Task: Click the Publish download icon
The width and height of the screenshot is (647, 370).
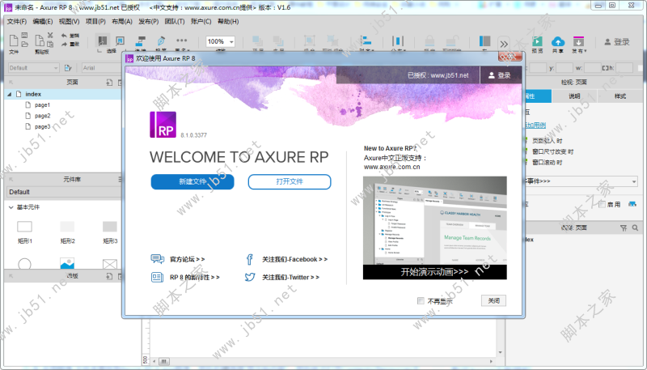Action: (x=578, y=41)
